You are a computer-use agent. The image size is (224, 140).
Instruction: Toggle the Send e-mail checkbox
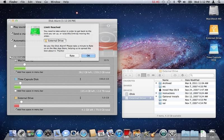(12, 34)
